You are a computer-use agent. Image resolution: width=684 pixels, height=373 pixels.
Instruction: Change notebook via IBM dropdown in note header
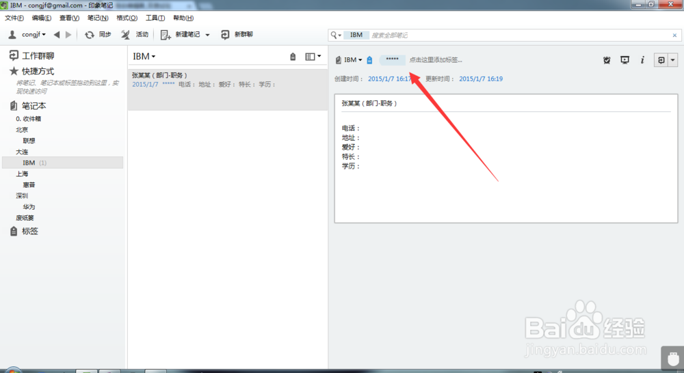[x=349, y=60]
